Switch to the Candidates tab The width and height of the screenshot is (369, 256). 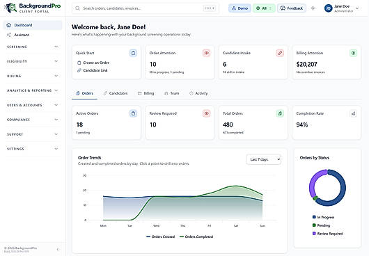pyautogui.click(x=116, y=93)
